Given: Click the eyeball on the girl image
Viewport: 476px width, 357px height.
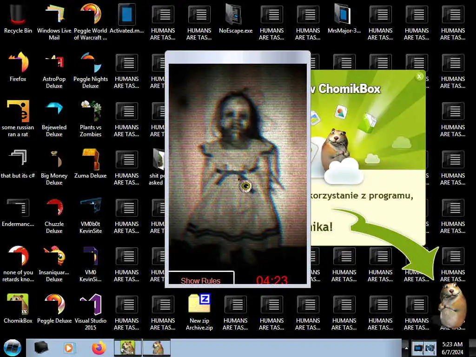Looking at the screenshot, I should (245, 186).
